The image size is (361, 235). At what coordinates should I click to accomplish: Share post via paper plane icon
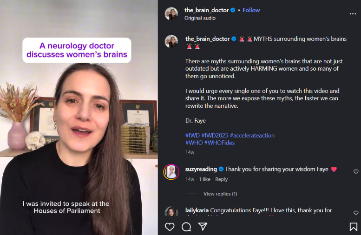click(203, 227)
